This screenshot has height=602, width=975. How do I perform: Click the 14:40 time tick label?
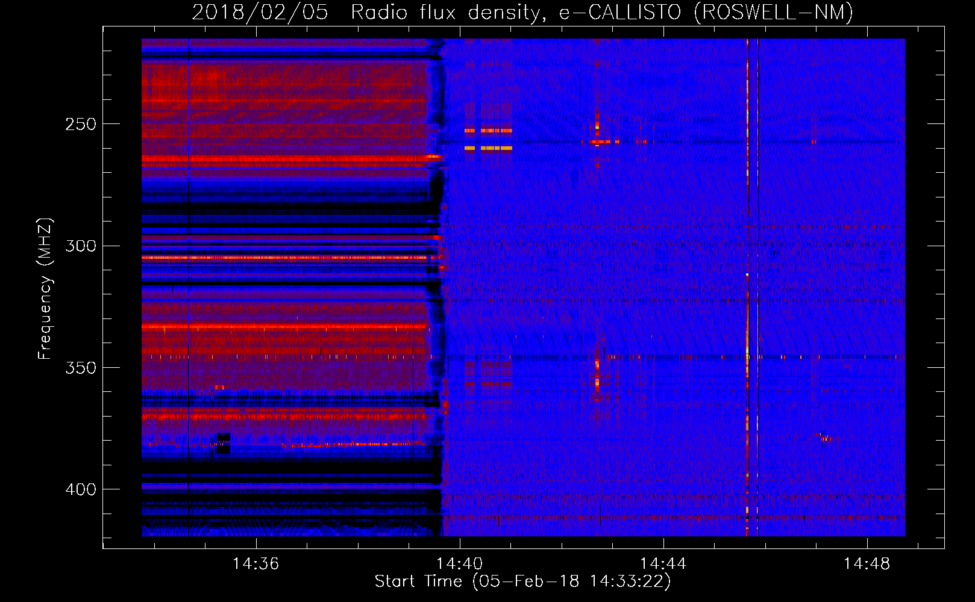(x=460, y=563)
